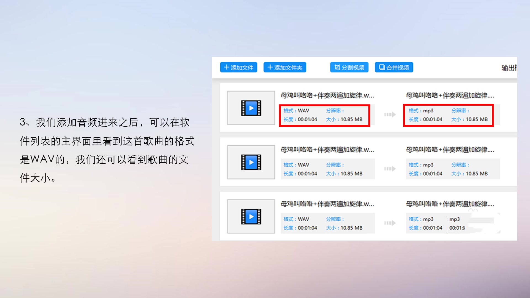The image size is (530, 298).
Task: Select the third file's video thumbnail
Action: coord(251,216)
